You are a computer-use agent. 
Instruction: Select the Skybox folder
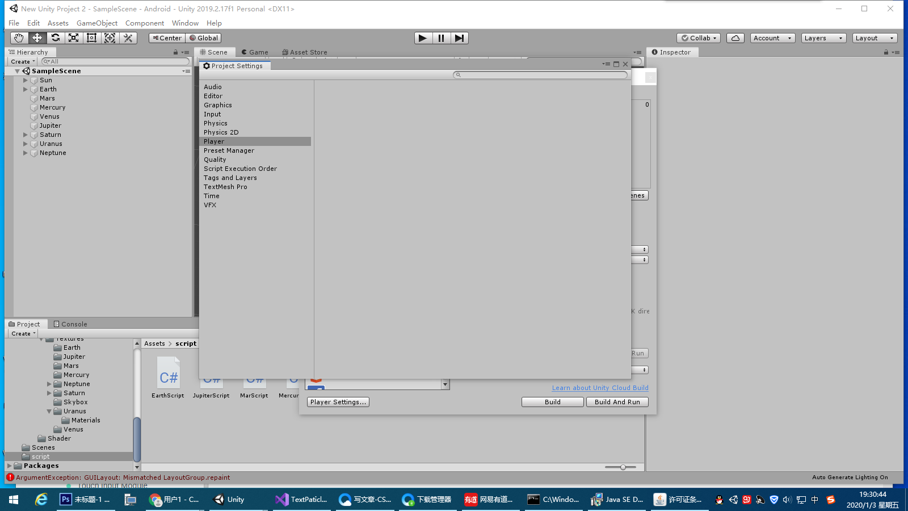coord(75,402)
